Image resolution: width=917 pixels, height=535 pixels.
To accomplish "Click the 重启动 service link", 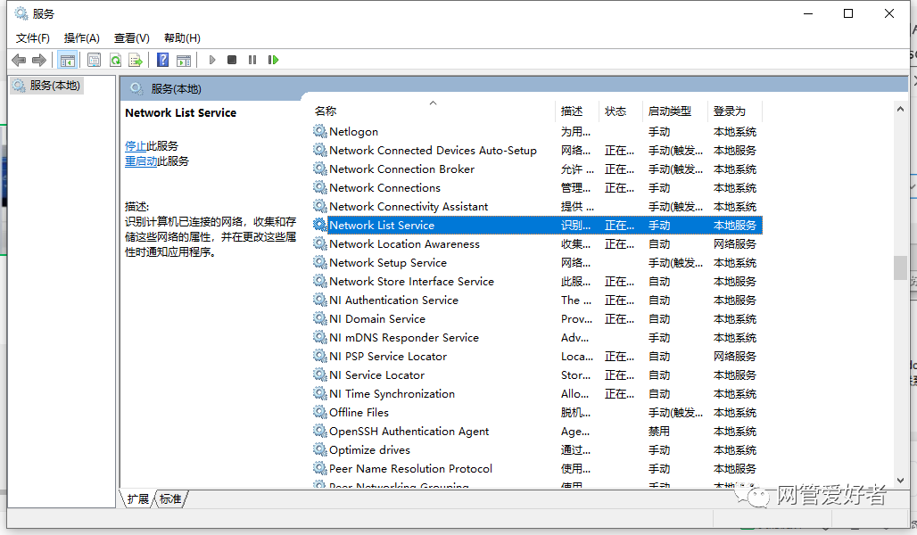I will [141, 160].
